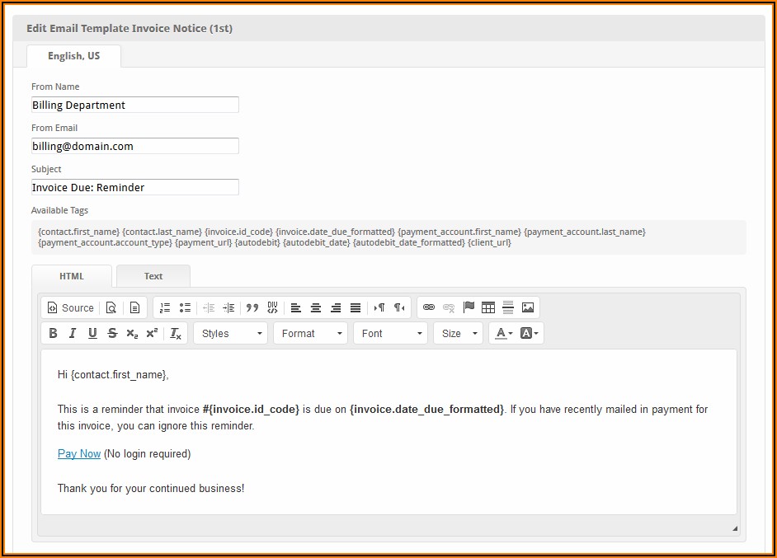This screenshot has height=558, width=777.
Task: Select the English, US language tab
Action: pos(74,56)
